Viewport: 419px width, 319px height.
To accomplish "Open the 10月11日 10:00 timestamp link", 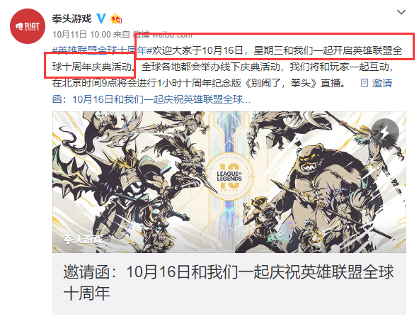I will (81, 35).
